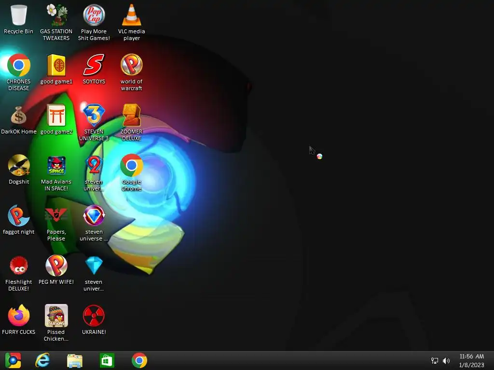494x370 pixels.
Task: Open the clock showing 11:56 AM
Action: [472, 360]
